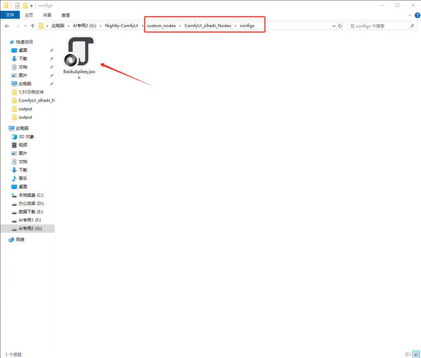Open AI专用1 (F:) drive
This screenshot has width=421, height=358.
click(30, 220)
